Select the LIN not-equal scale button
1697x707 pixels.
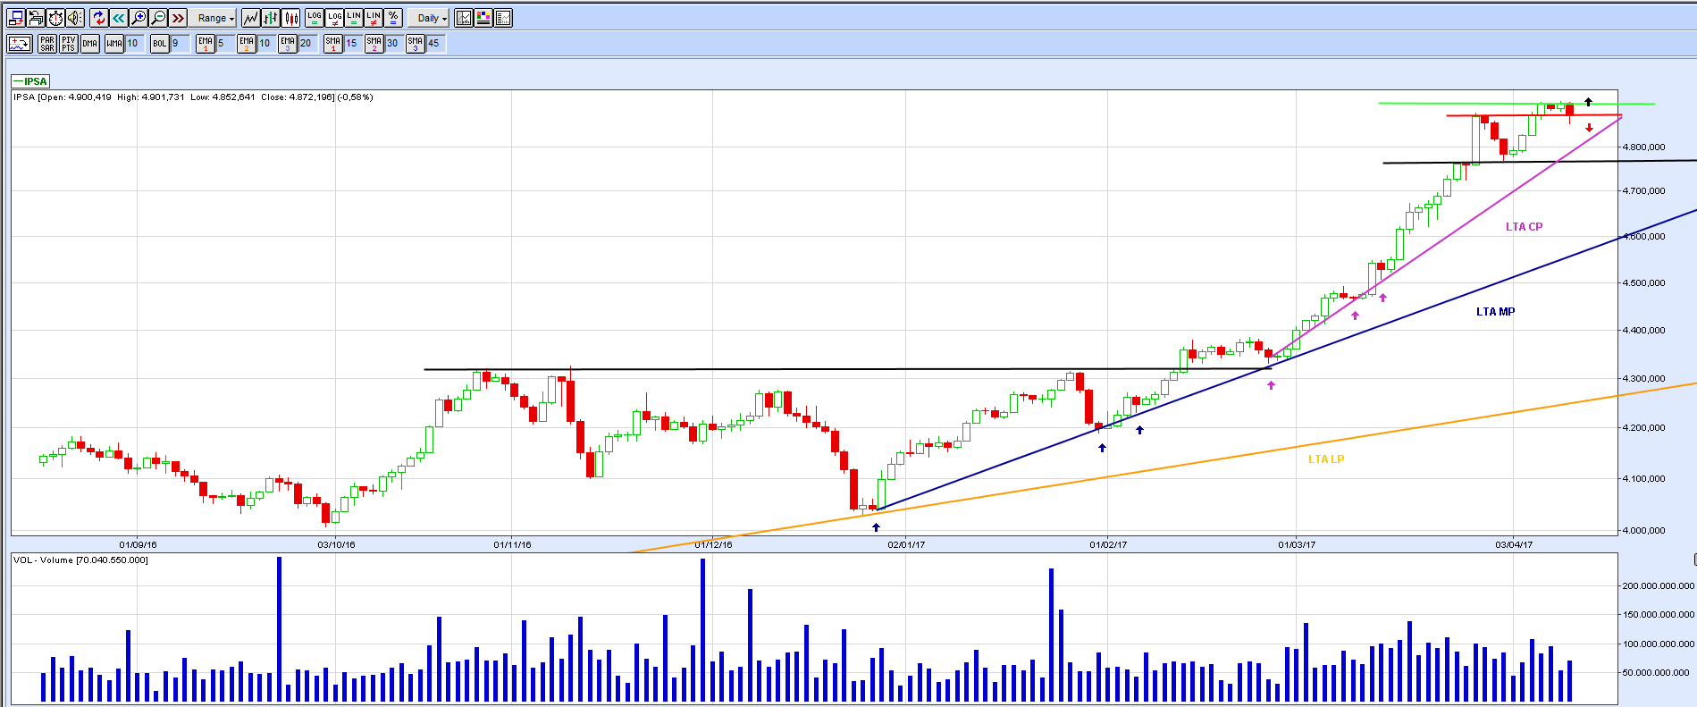click(x=374, y=18)
